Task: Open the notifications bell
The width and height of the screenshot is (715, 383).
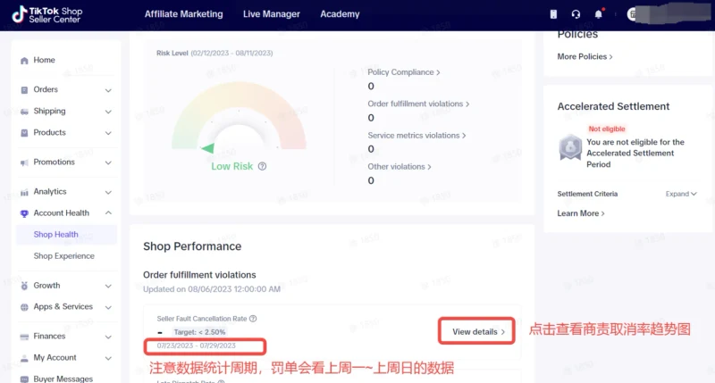Action: (x=599, y=13)
